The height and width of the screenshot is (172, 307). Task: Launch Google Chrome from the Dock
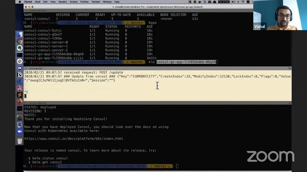coord(20,42)
